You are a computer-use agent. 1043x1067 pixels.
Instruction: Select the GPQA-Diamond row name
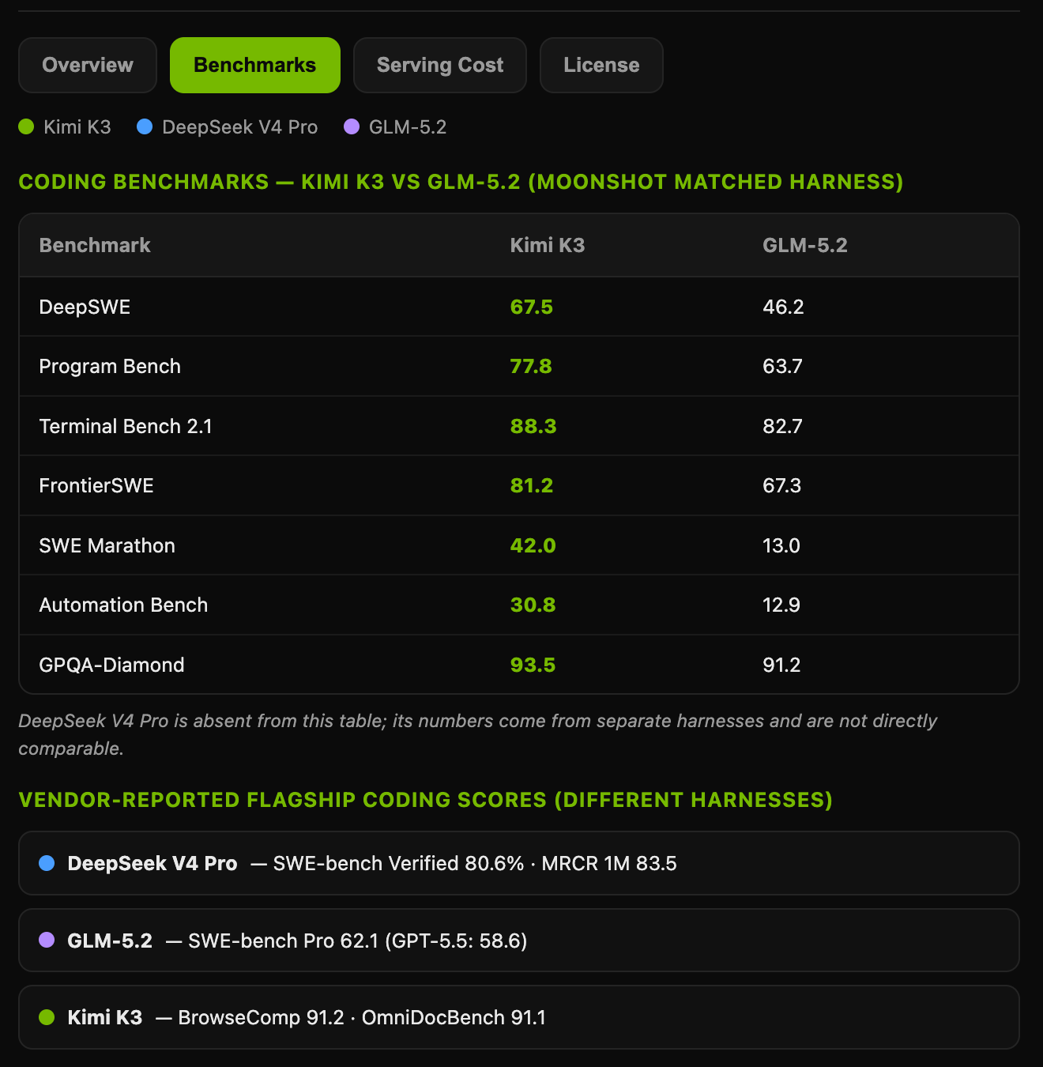(111, 665)
